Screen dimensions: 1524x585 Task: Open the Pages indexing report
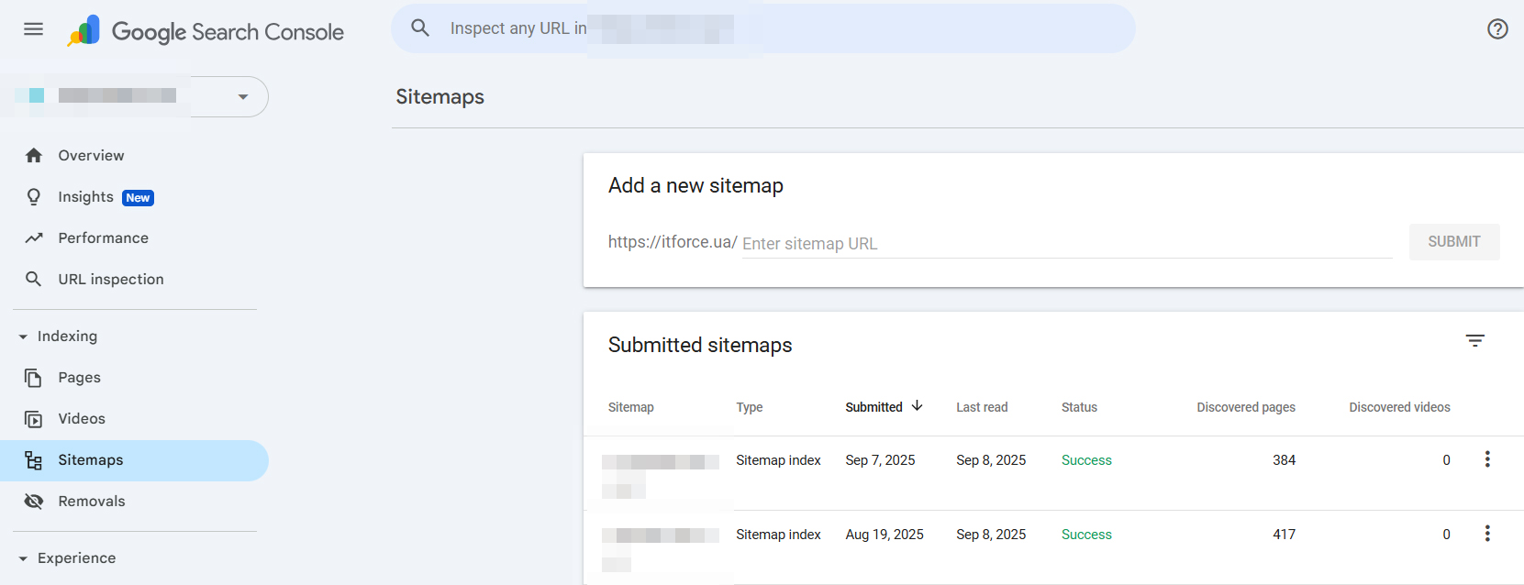click(x=79, y=378)
